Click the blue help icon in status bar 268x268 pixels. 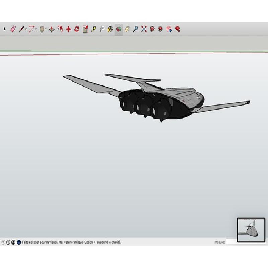[x=19, y=242]
